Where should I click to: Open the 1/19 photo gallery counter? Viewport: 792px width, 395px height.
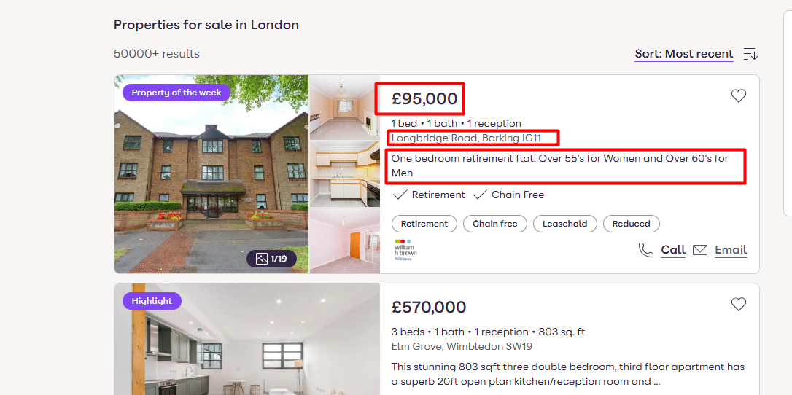click(x=271, y=258)
